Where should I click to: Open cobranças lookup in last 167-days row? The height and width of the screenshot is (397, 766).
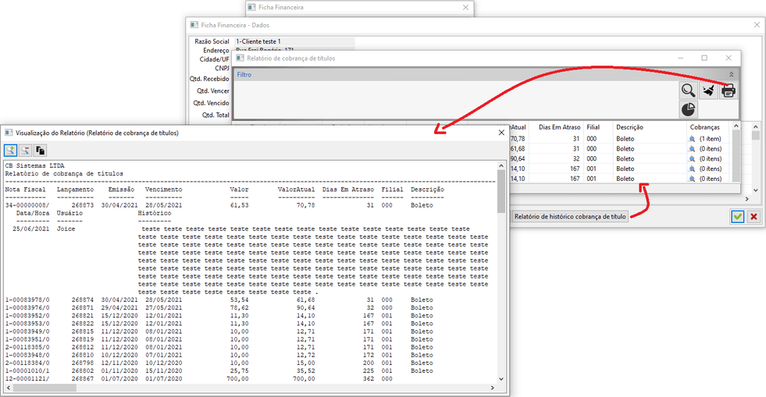click(x=692, y=179)
